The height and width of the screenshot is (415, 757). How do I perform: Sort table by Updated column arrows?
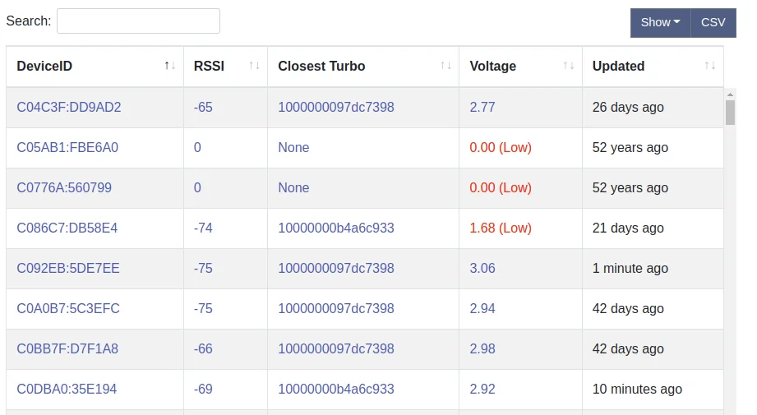[709, 66]
